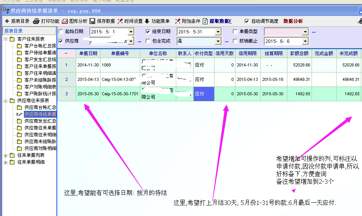Open 图形分析 chart icon
362x216 pixels.
tap(65, 21)
